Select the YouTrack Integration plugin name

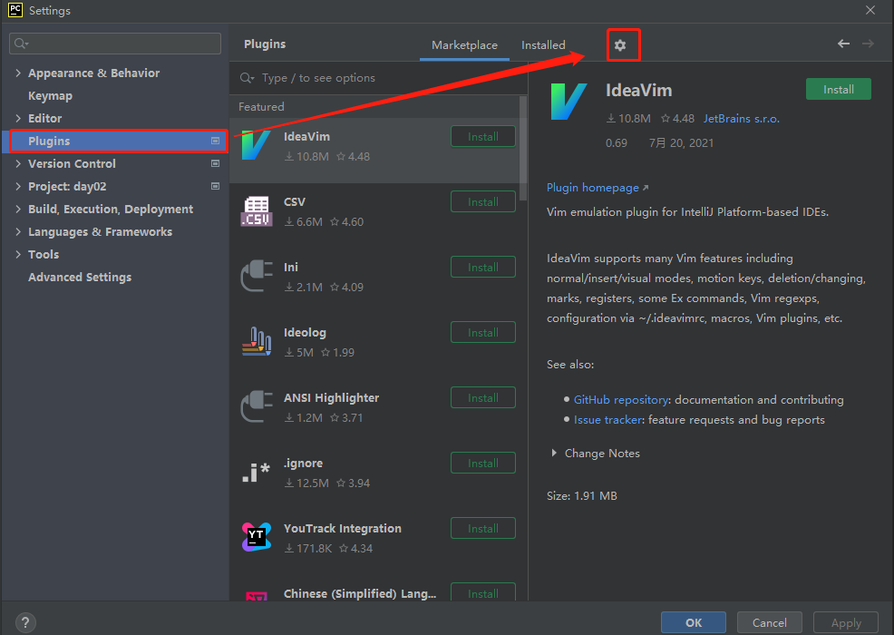click(343, 528)
